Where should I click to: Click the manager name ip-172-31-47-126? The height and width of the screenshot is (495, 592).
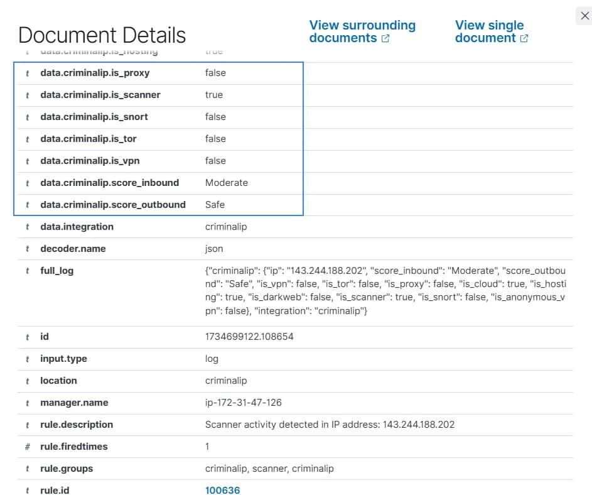tap(243, 403)
